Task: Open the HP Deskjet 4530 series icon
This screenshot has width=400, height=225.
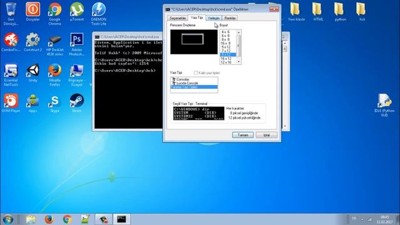Action: pyautogui.click(x=54, y=44)
